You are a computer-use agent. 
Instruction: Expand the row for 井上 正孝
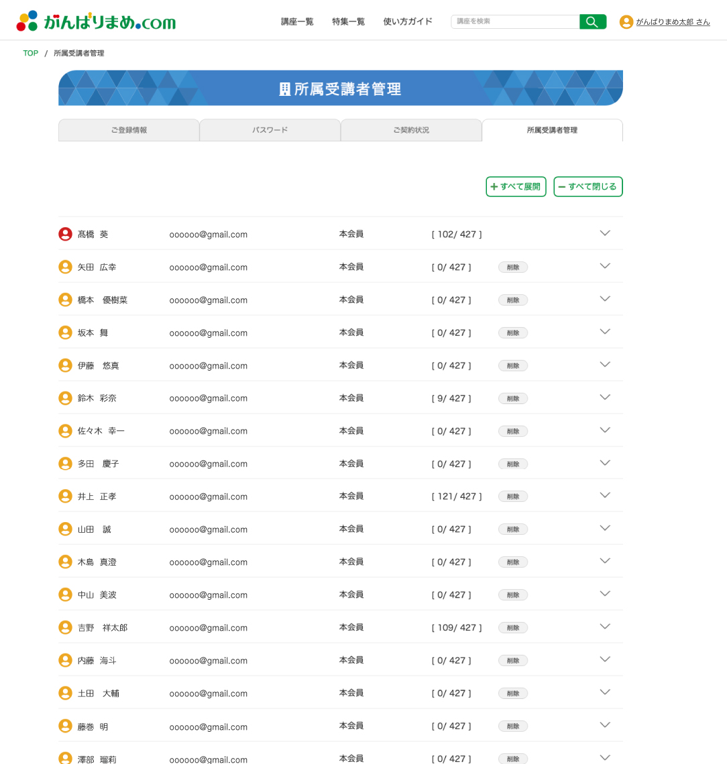point(605,496)
